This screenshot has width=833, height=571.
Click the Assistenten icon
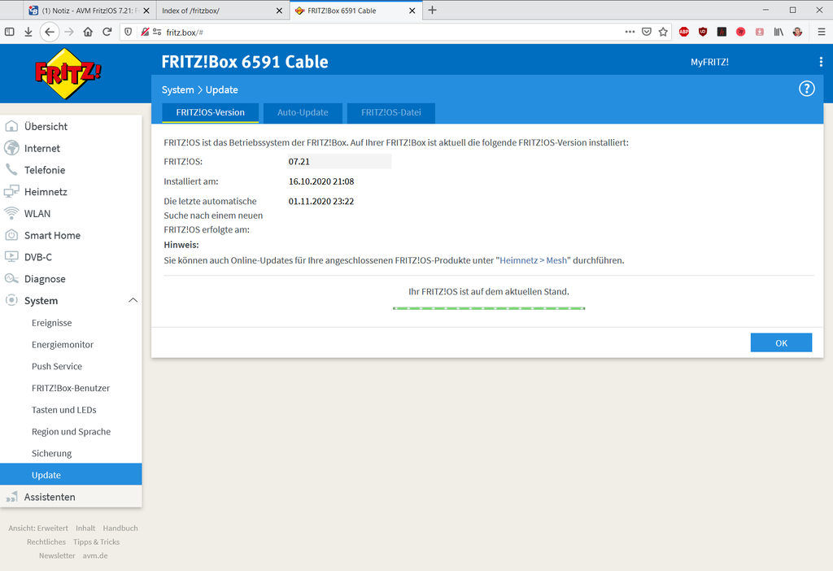click(x=11, y=497)
